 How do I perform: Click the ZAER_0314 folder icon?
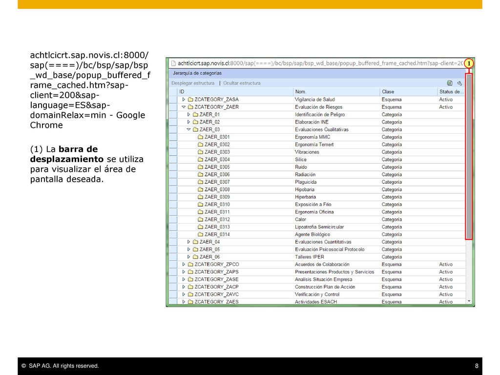[200, 234]
